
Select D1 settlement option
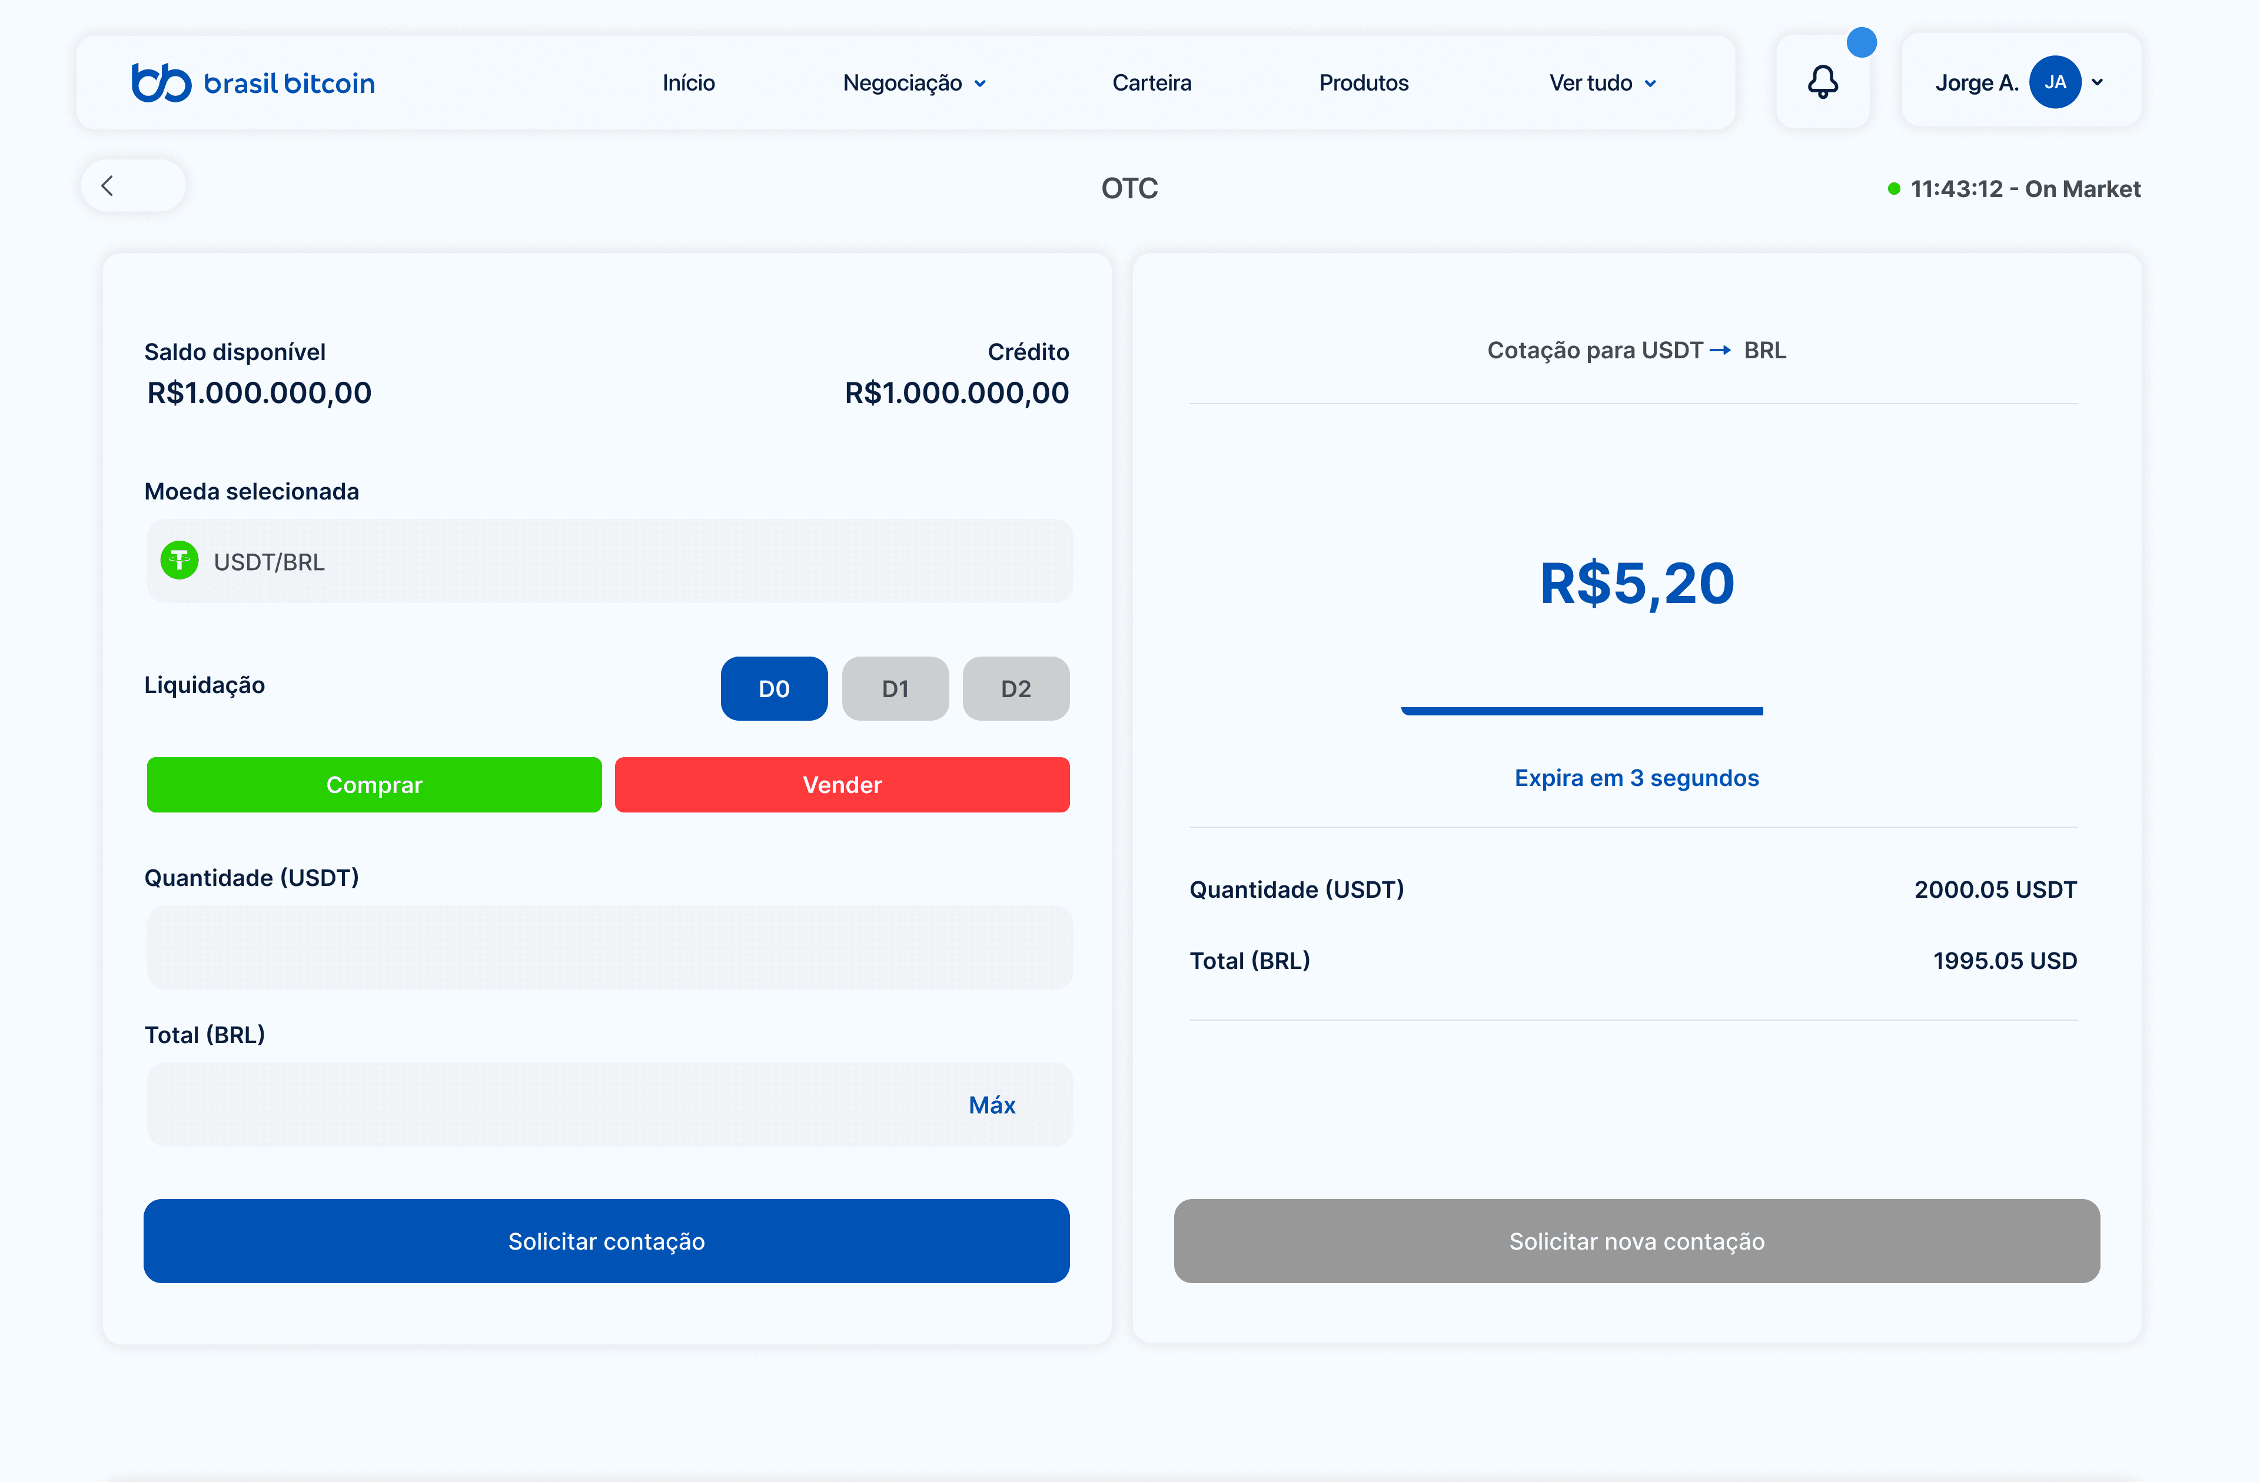point(895,688)
